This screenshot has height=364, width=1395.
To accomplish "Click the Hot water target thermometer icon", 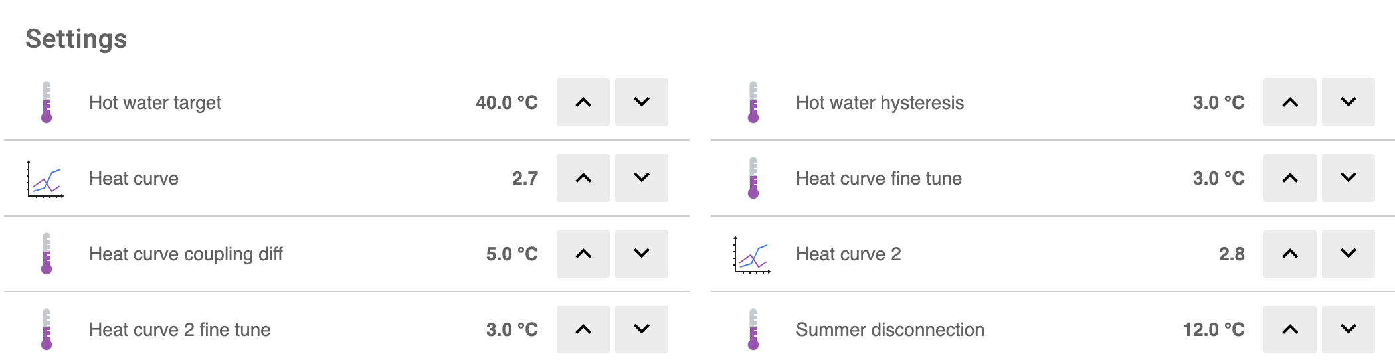I will click(x=46, y=102).
